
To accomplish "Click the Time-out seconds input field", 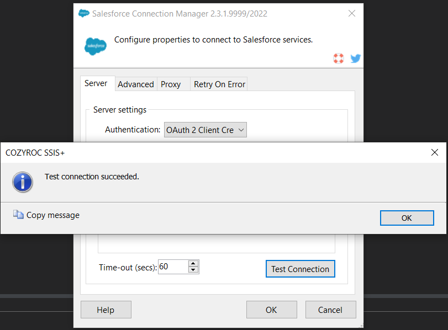I will [x=173, y=267].
